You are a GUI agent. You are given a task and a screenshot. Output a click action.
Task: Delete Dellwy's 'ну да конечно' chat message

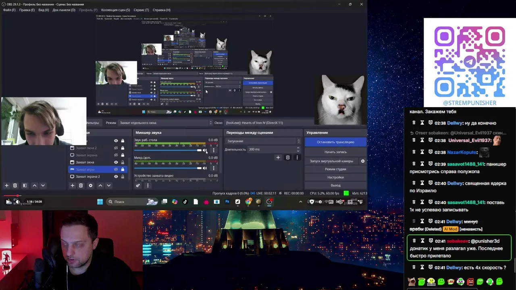[x=414, y=123]
